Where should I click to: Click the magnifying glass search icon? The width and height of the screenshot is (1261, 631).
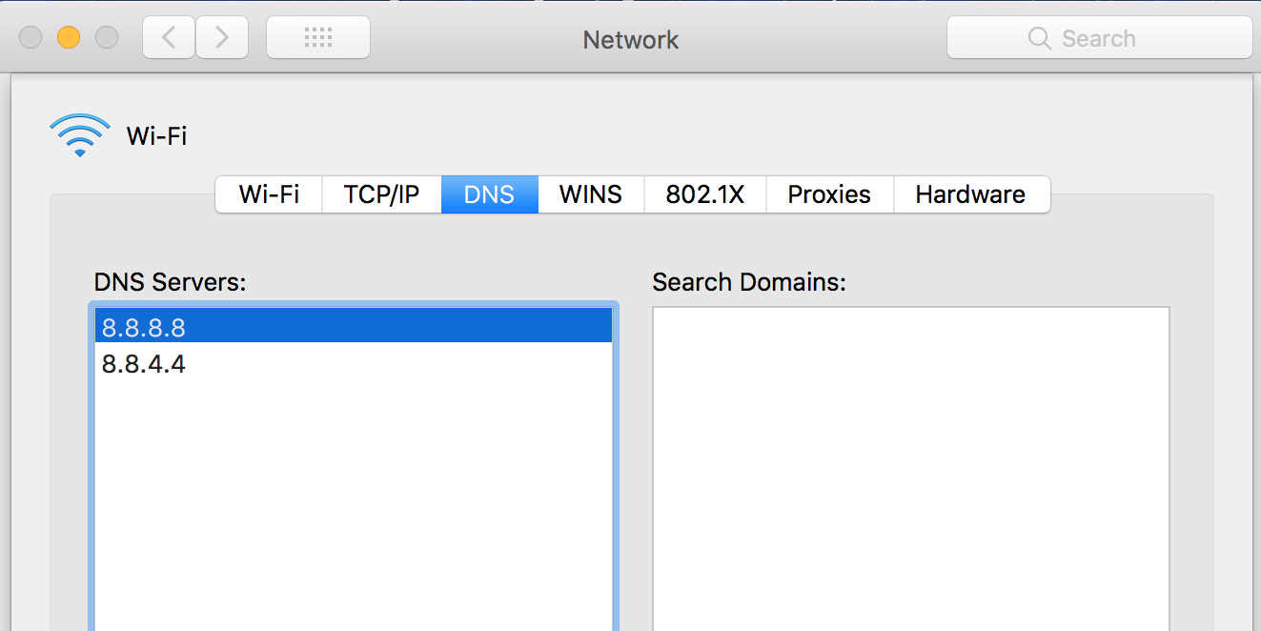coord(1039,38)
